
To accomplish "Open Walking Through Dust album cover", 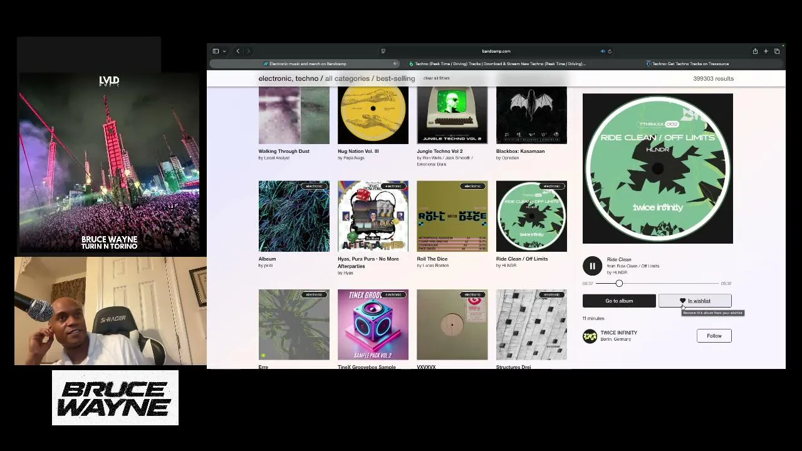I will point(294,115).
